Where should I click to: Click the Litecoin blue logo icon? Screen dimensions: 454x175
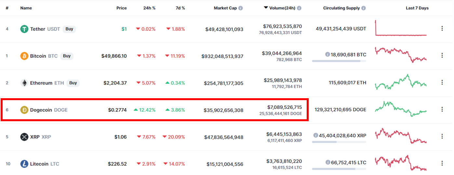24,164
